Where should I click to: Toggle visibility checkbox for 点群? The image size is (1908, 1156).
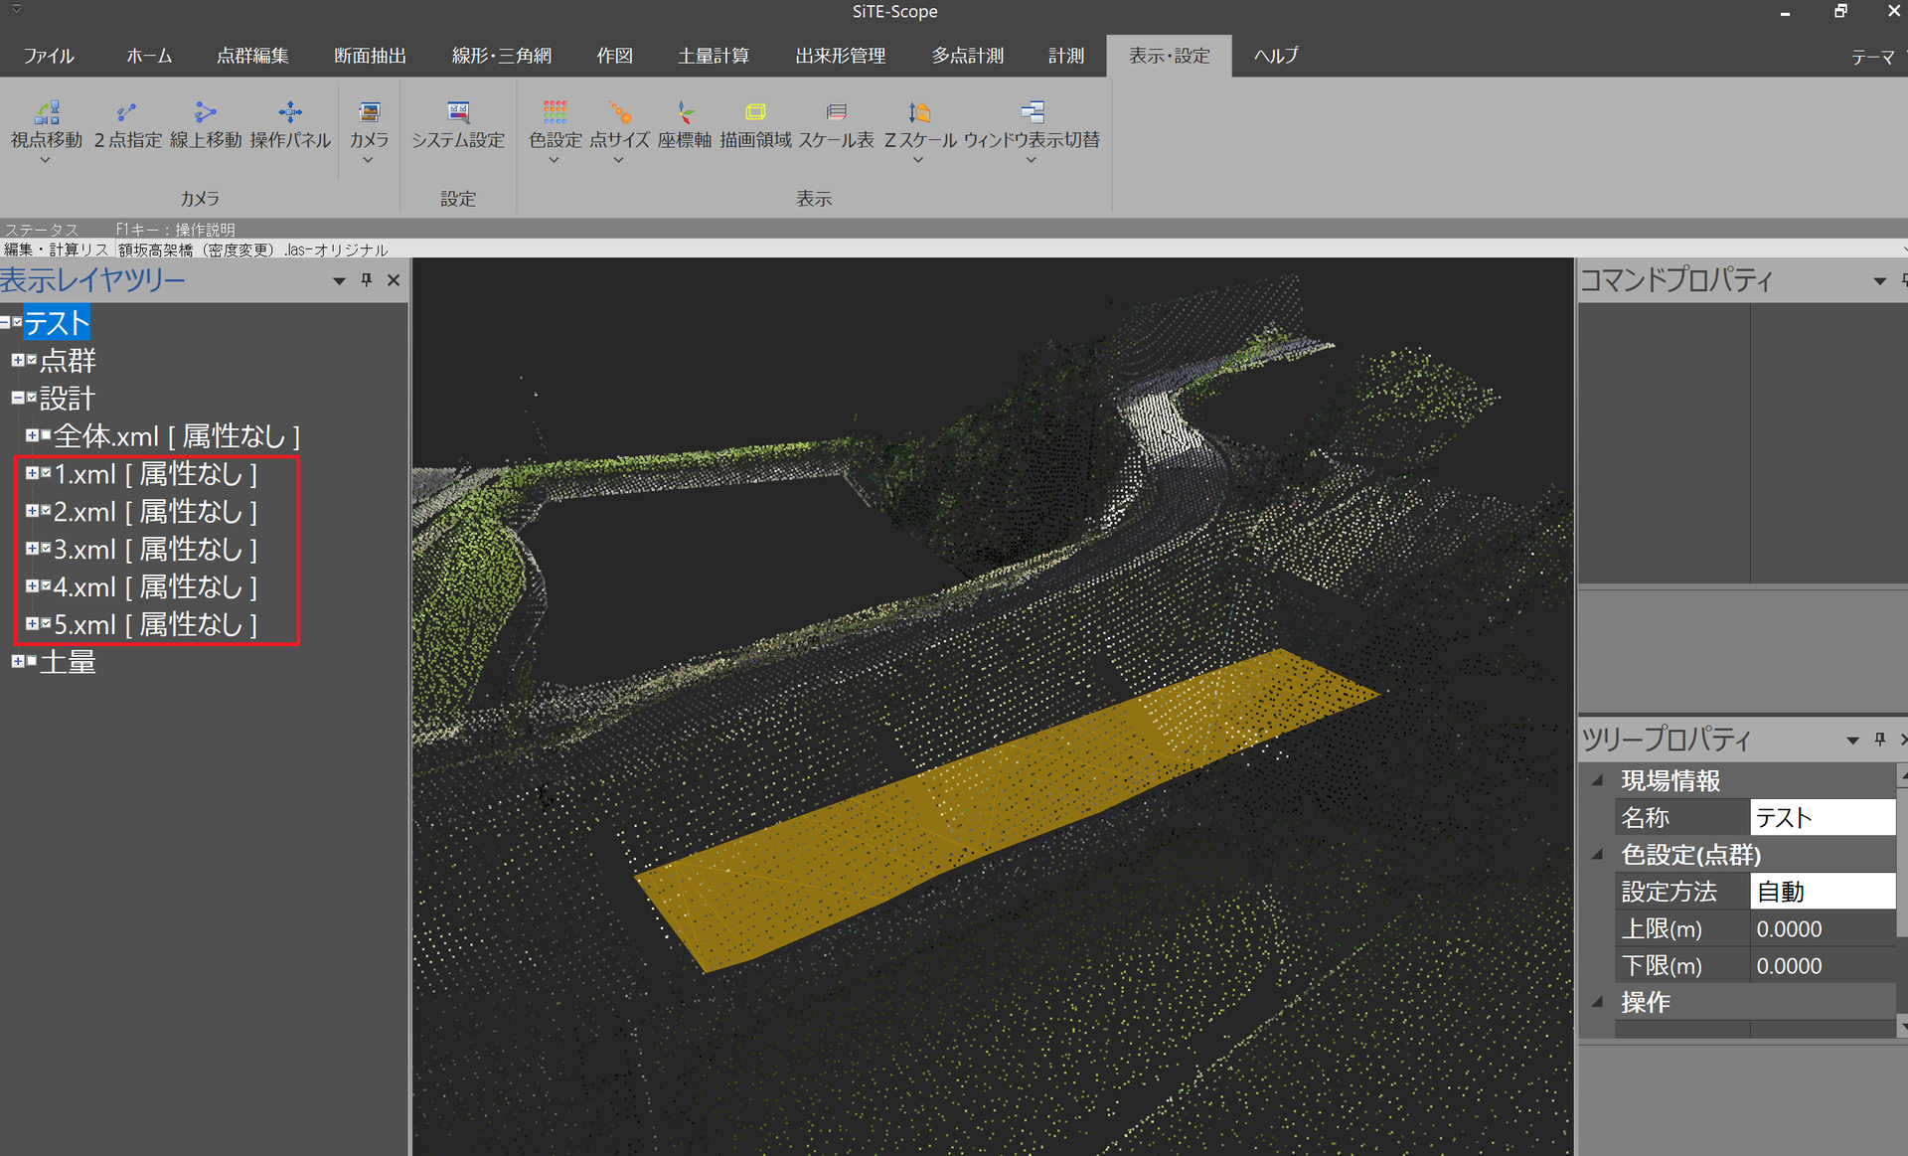[32, 360]
